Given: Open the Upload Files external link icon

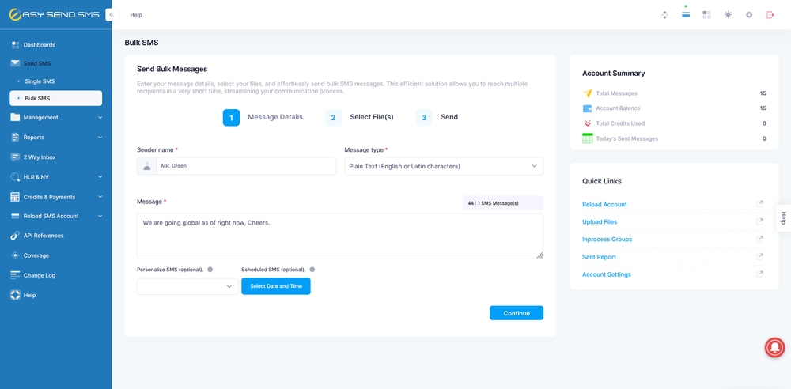Looking at the screenshot, I should [759, 221].
